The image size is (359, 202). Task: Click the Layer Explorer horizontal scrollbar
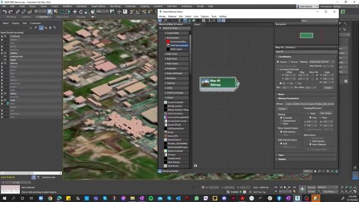click(31, 173)
